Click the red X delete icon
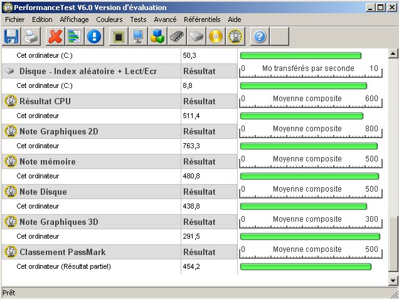399x299 pixels. pos(55,36)
